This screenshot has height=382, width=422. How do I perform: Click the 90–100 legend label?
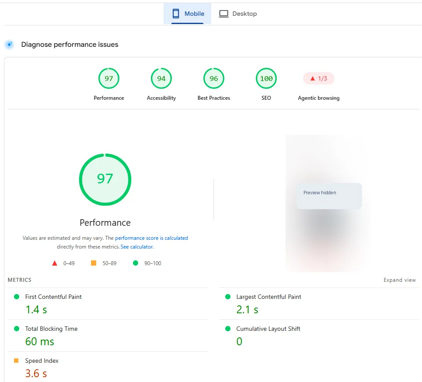(153, 263)
